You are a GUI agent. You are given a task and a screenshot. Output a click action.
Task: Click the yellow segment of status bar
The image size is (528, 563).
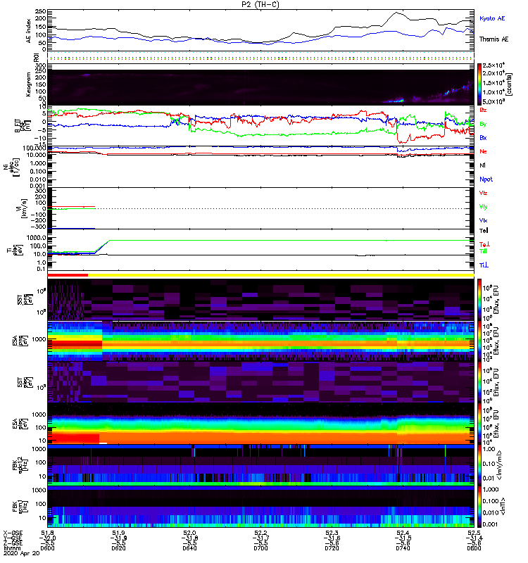click(x=281, y=275)
